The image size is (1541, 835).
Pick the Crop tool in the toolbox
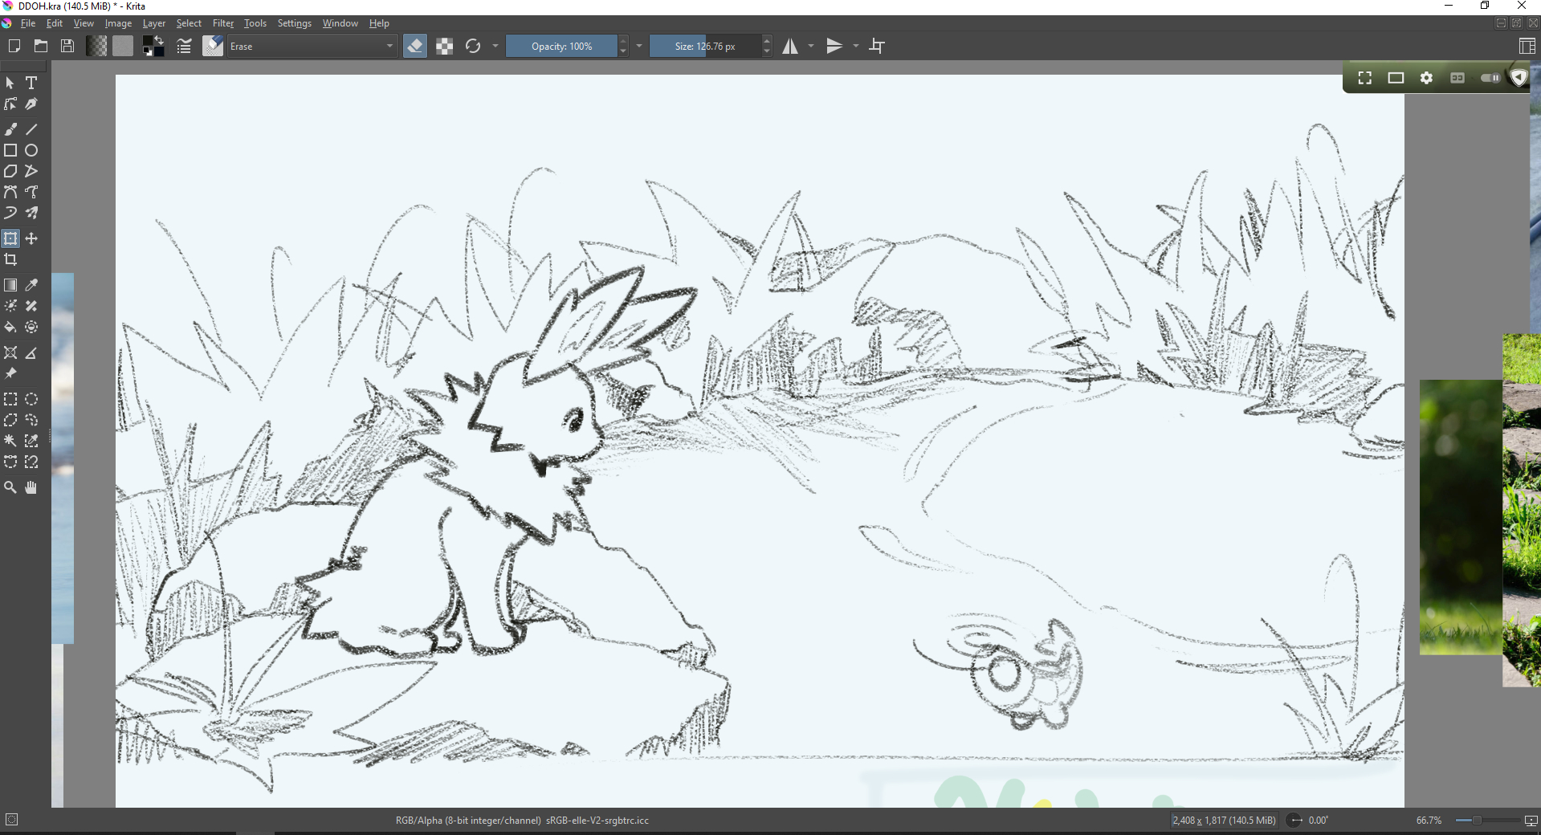click(10, 259)
